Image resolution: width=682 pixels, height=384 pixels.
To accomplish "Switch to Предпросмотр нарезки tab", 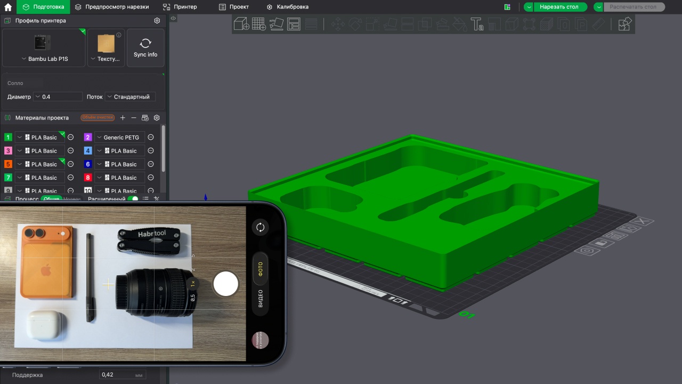I will coord(111,7).
